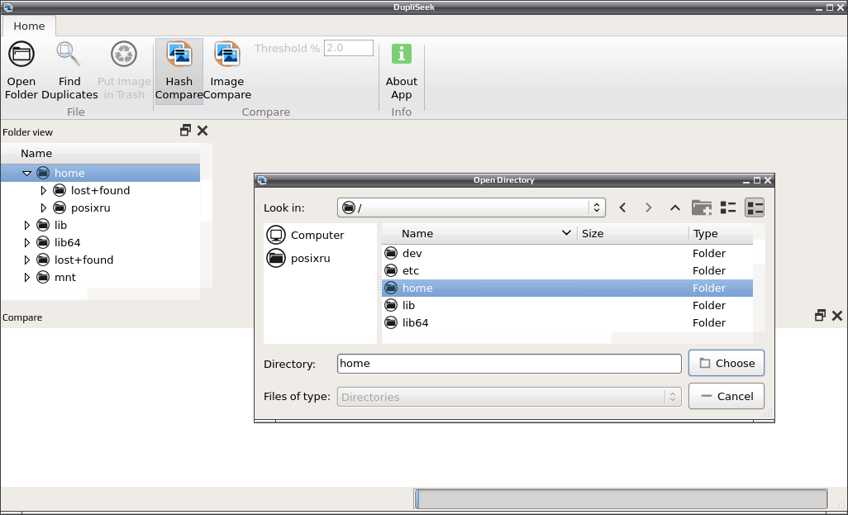Float the Compare panel

820,316
